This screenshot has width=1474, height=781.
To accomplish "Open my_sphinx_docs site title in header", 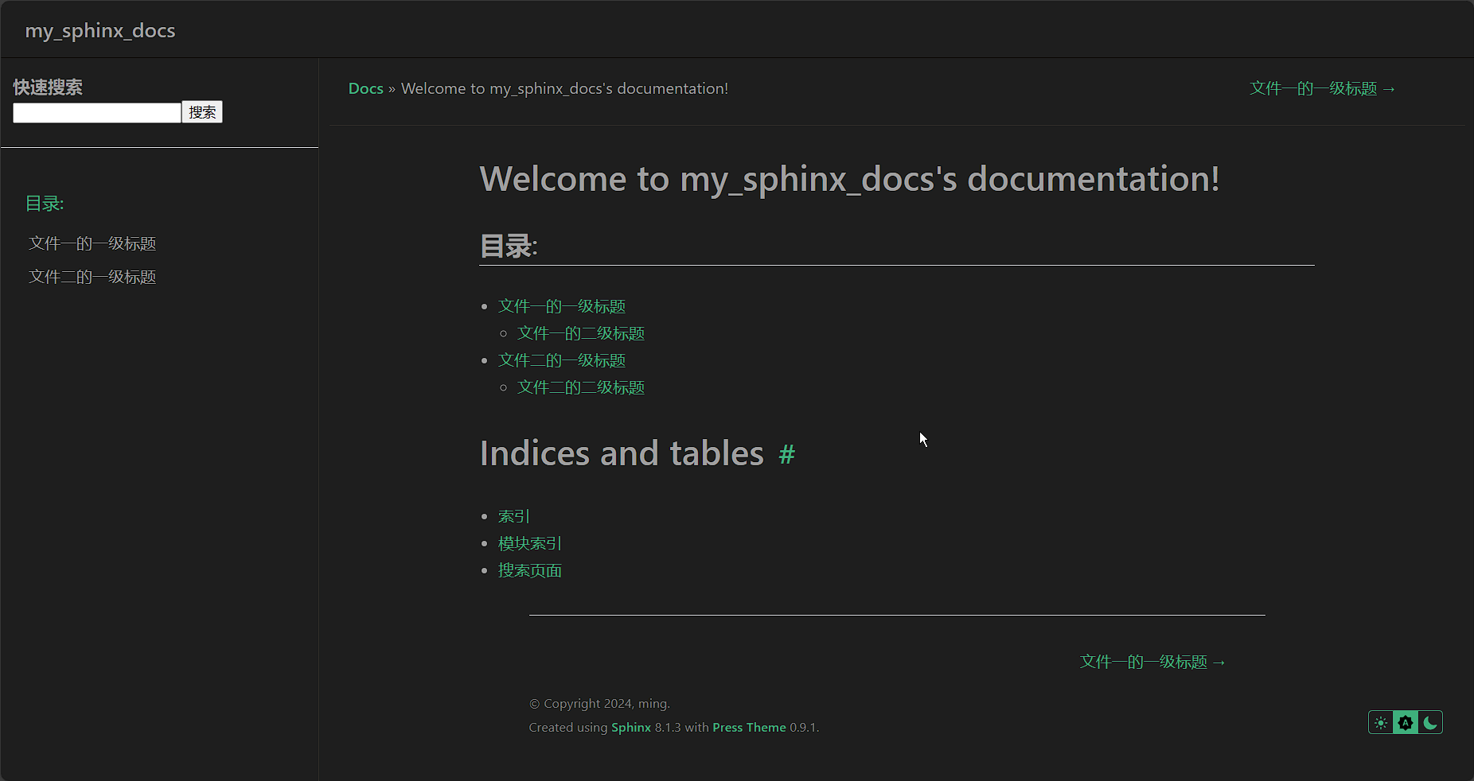I will [x=100, y=30].
